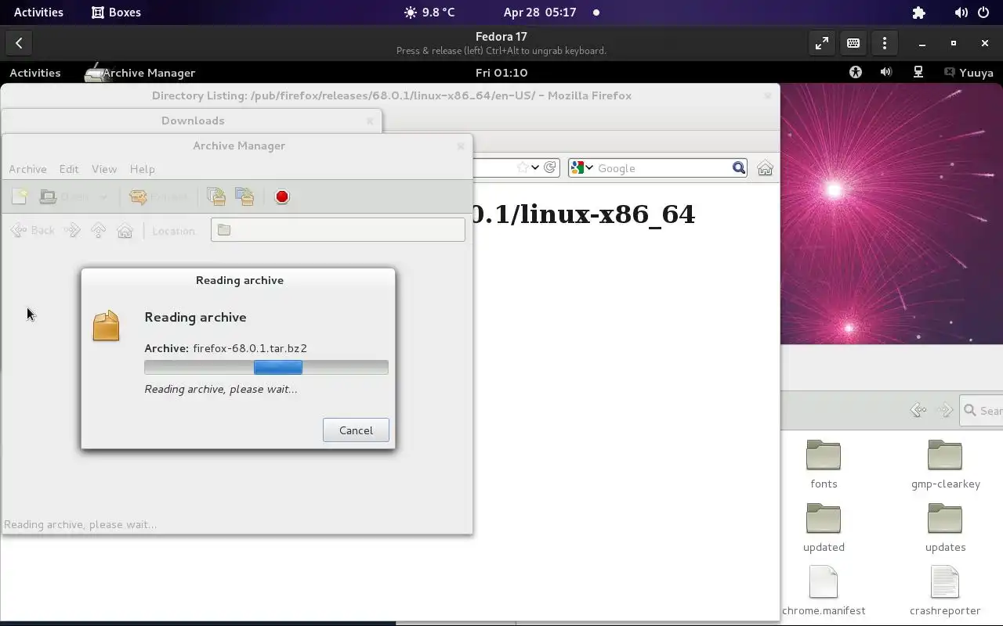Image resolution: width=1003 pixels, height=626 pixels.
Task: Click the host weather 9.8 °C indicator
Action: pos(429,13)
